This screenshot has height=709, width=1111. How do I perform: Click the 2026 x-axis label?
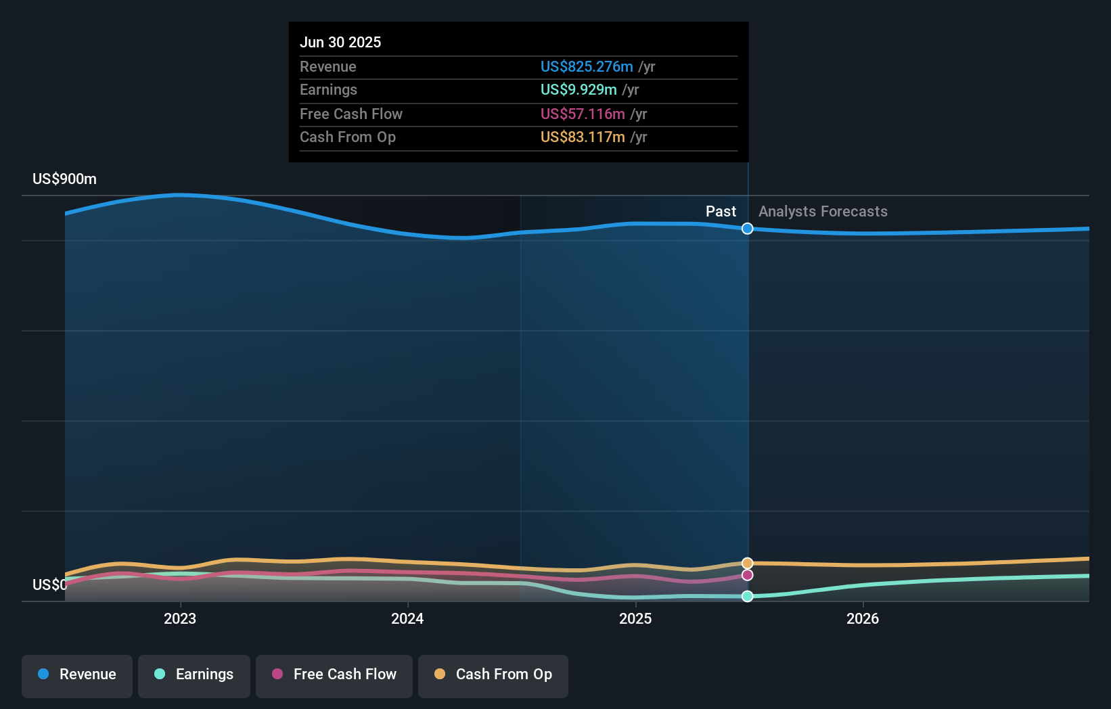(x=863, y=618)
